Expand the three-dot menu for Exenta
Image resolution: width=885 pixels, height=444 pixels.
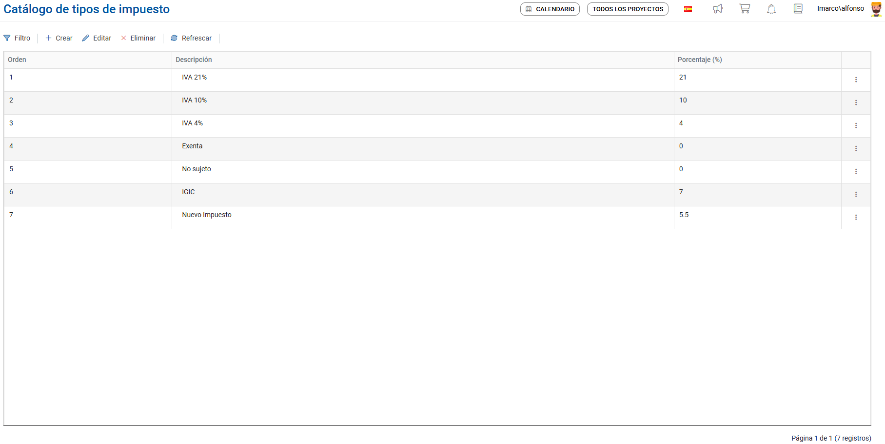[x=856, y=149]
